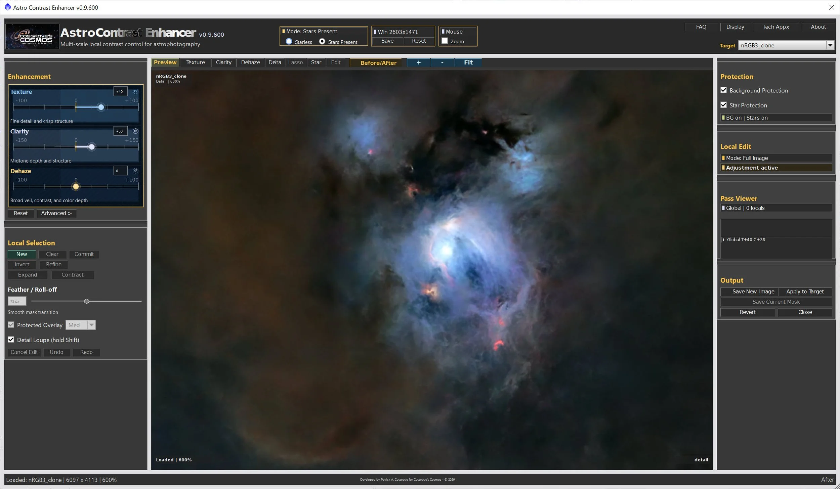Open the Display menu
The image size is (840, 489).
(x=735, y=27)
